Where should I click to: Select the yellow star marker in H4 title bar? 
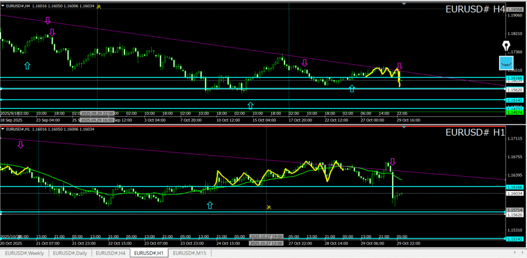click(x=99, y=7)
